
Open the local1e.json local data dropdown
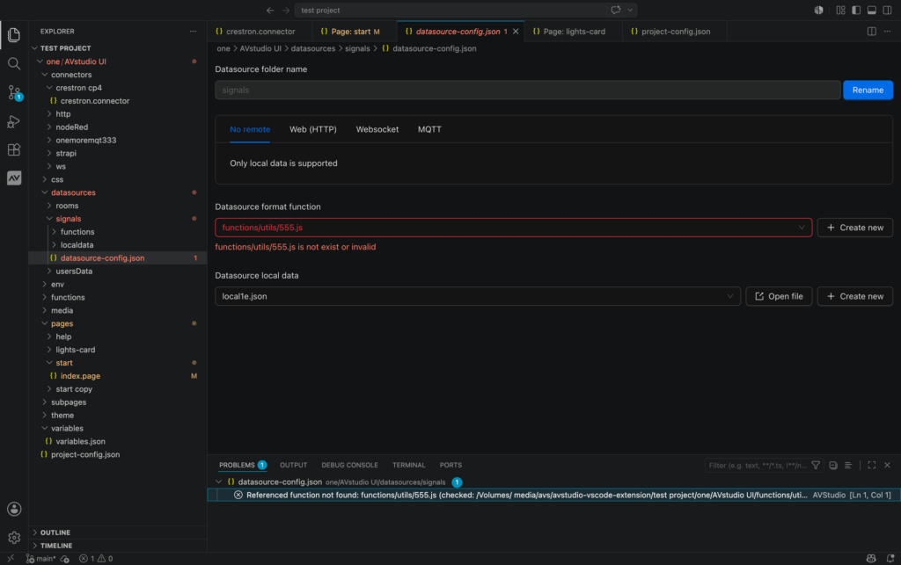pos(478,296)
